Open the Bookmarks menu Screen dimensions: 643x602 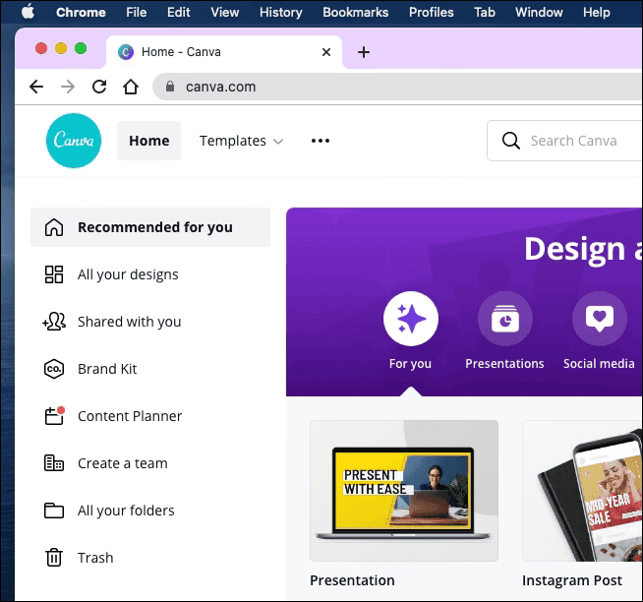[x=356, y=13]
